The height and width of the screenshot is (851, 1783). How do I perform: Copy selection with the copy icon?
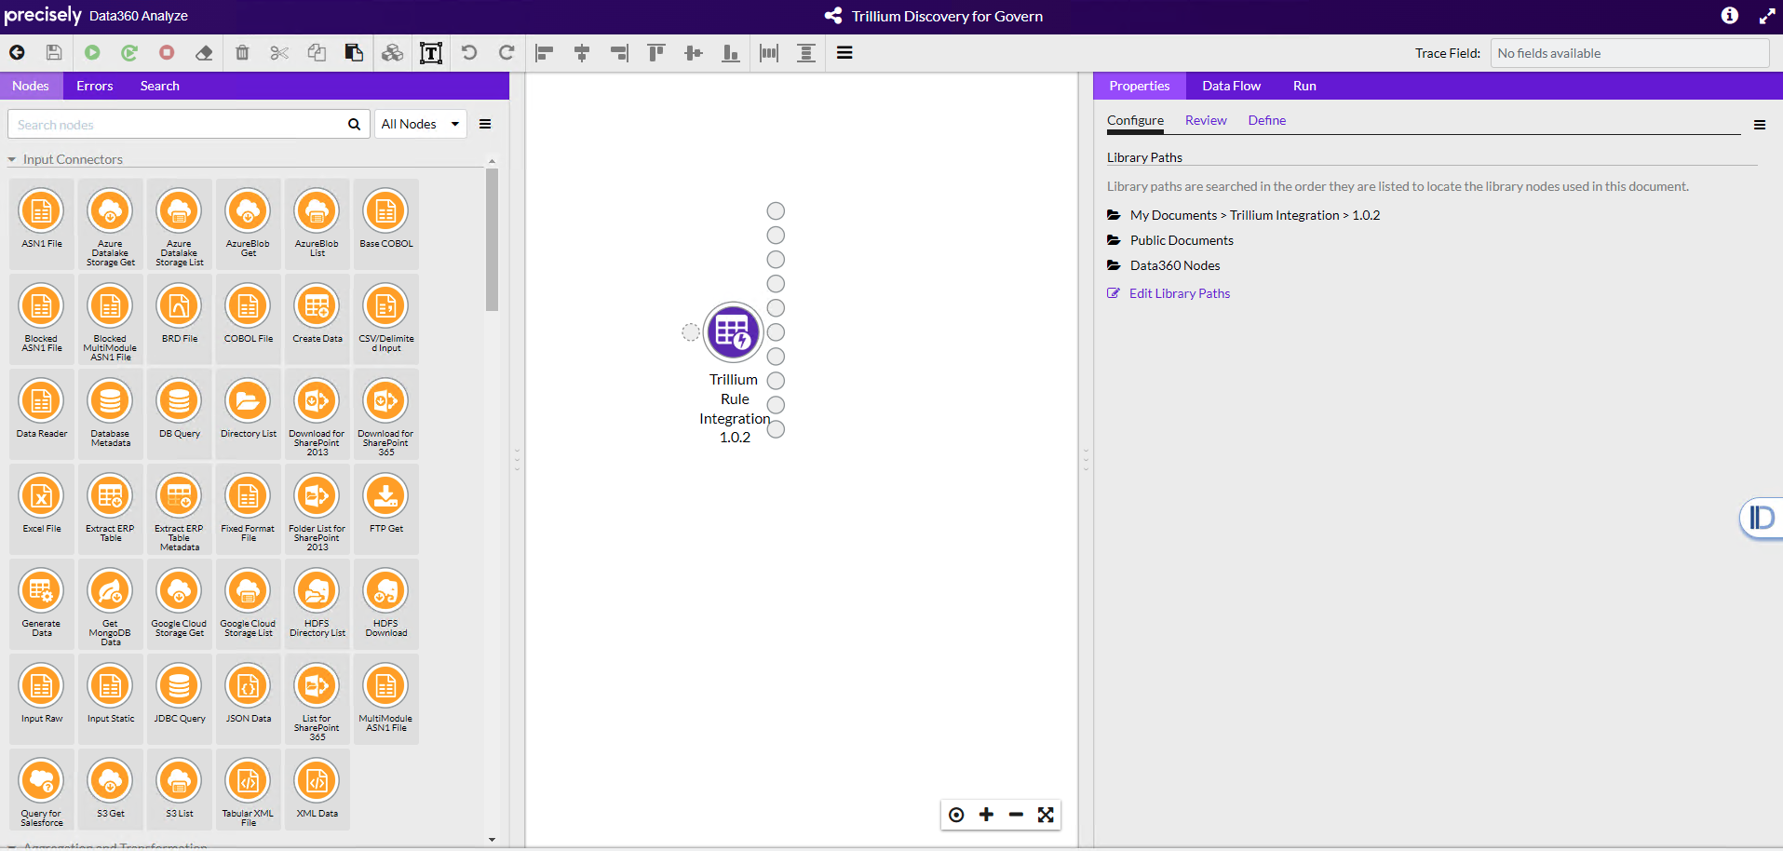tap(317, 53)
